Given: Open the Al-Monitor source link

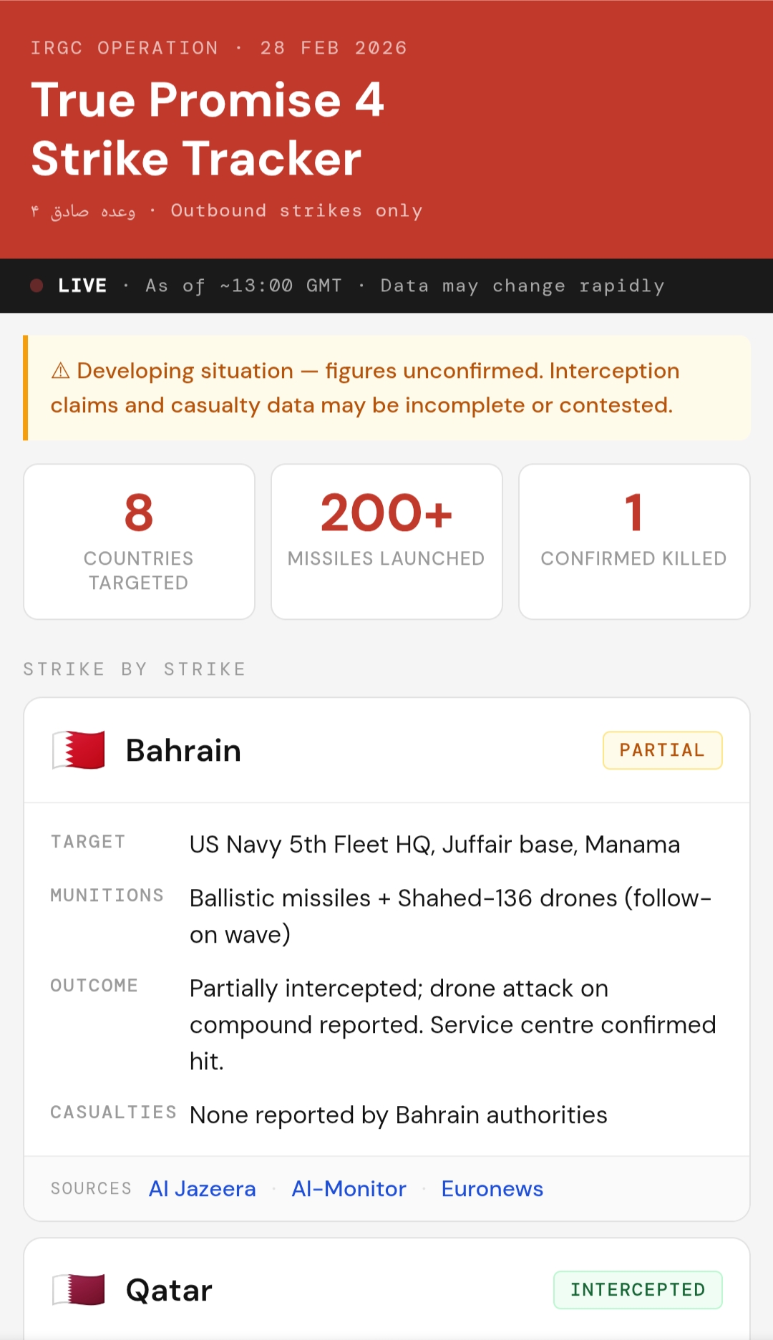Looking at the screenshot, I should tap(349, 1189).
